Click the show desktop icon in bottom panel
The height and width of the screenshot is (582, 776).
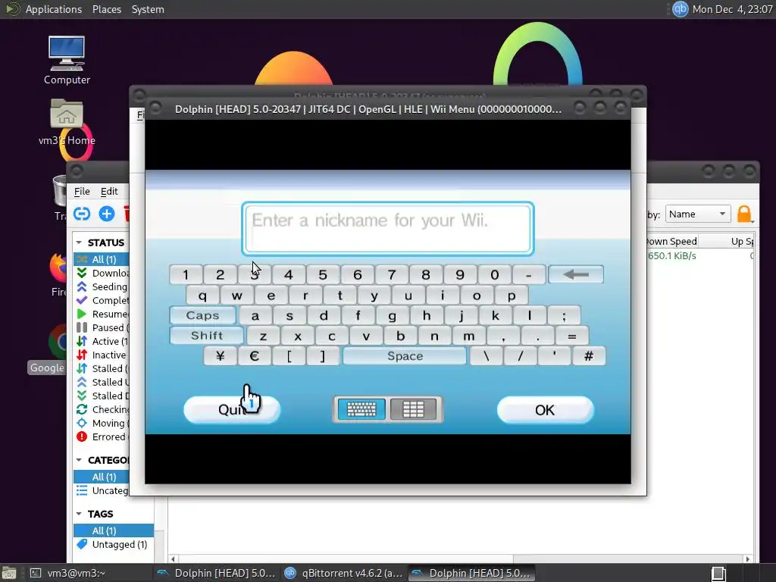[9, 573]
